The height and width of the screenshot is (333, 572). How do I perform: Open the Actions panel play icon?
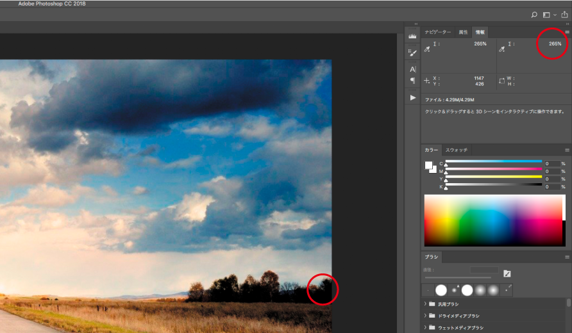point(412,97)
